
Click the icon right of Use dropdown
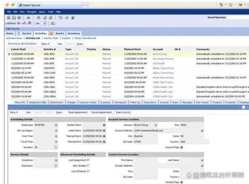point(53,23)
